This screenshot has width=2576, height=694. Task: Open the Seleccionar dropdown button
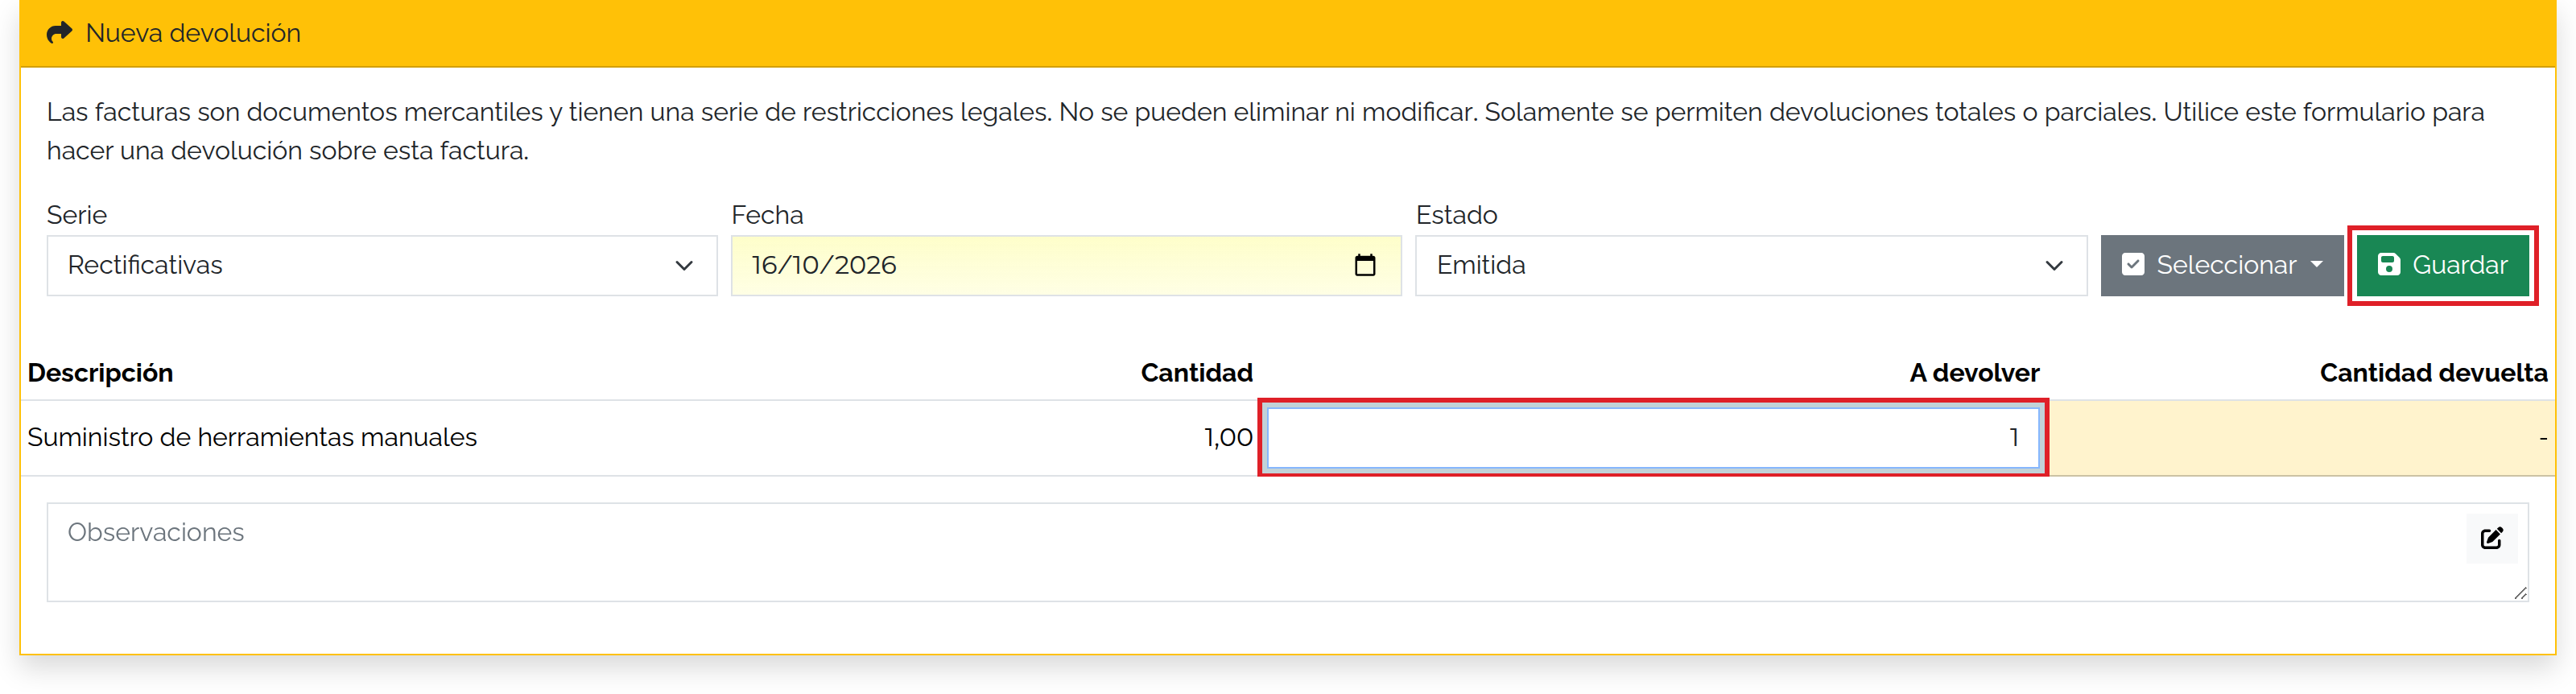point(2222,265)
